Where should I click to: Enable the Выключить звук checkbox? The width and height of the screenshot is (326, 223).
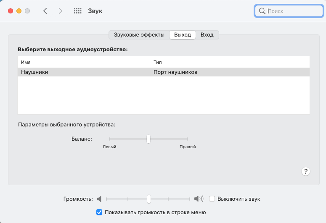pyautogui.click(x=212, y=199)
